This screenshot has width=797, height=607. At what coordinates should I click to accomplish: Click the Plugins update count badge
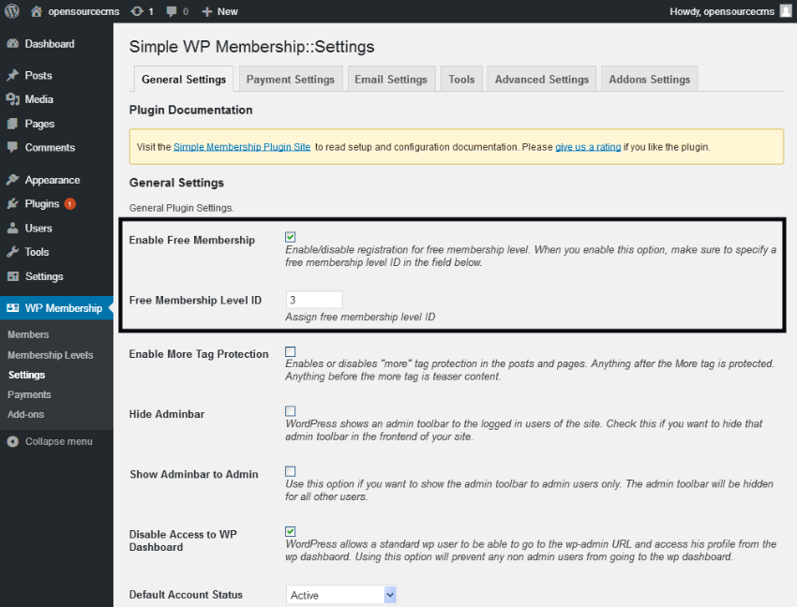tap(70, 204)
